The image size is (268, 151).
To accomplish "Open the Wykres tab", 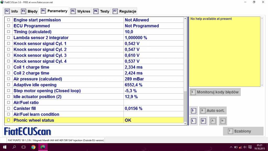I will point(80,11).
